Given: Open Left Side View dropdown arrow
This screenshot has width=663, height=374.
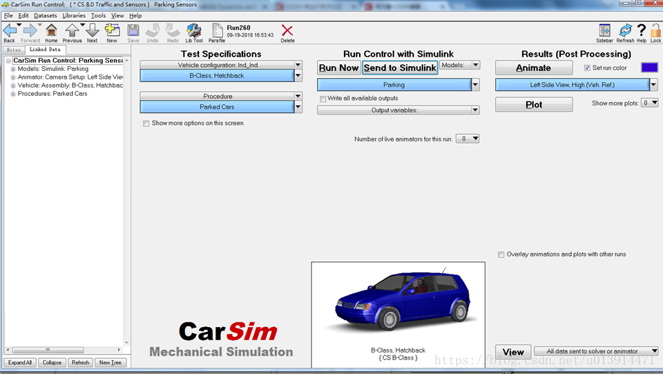Looking at the screenshot, I should (x=654, y=84).
